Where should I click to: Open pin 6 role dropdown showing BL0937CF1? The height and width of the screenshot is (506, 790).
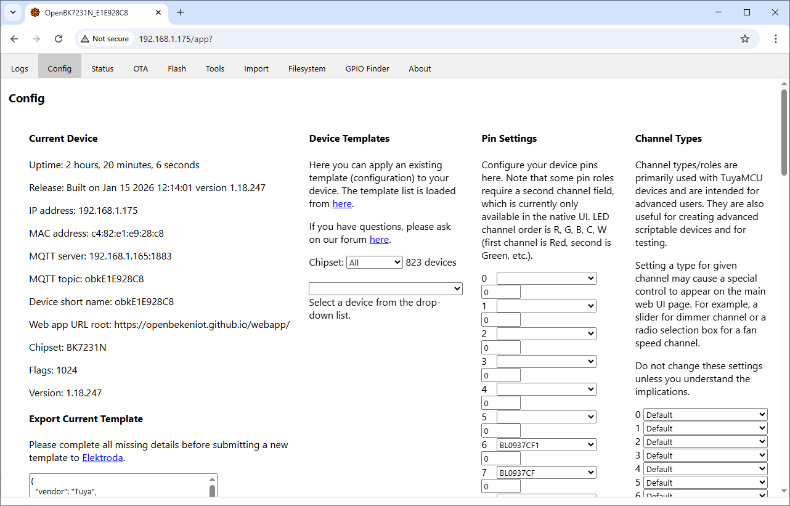point(546,444)
